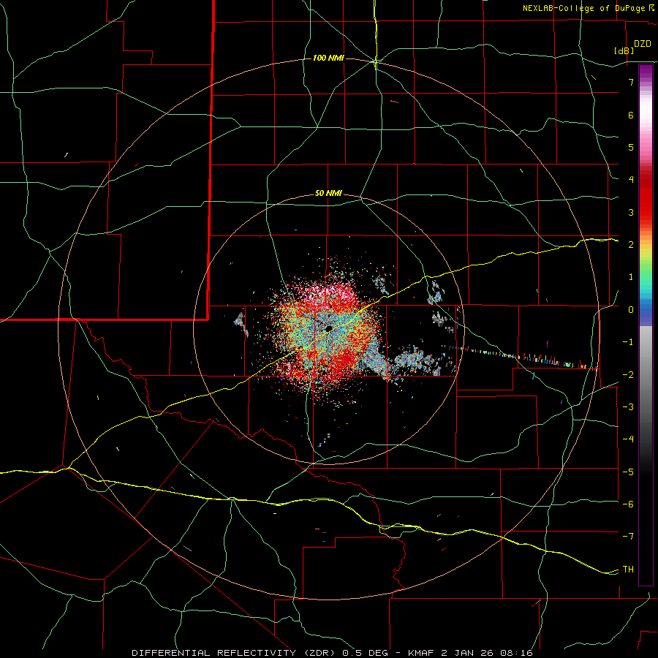Click the -6 dB scale label
This screenshot has width=658, height=658.
(628, 504)
